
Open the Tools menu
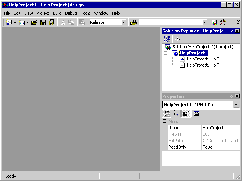coord(85,13)
